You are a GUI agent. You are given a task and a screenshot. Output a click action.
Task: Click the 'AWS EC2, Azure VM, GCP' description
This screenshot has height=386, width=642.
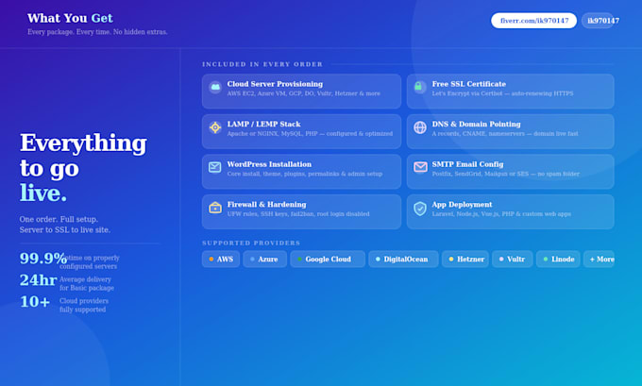pos(303,93)
